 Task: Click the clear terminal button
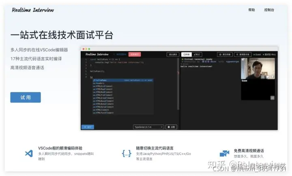pos(225,54)
